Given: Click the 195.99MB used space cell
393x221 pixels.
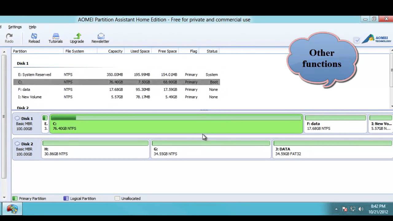Looking at the screenshot, I should pos(142,75).
